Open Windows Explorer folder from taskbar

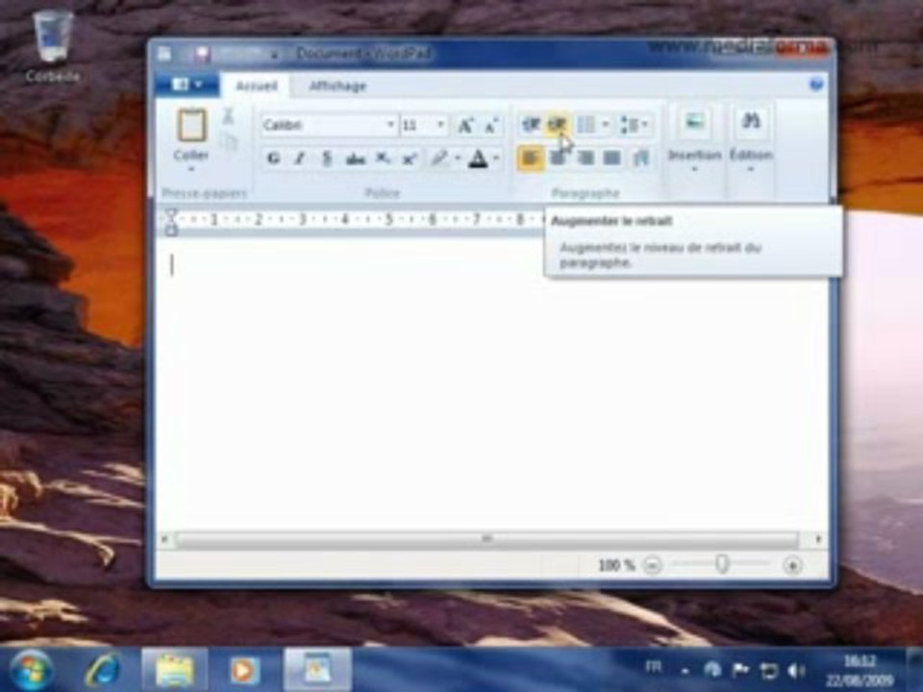click(x=174, y=670)
